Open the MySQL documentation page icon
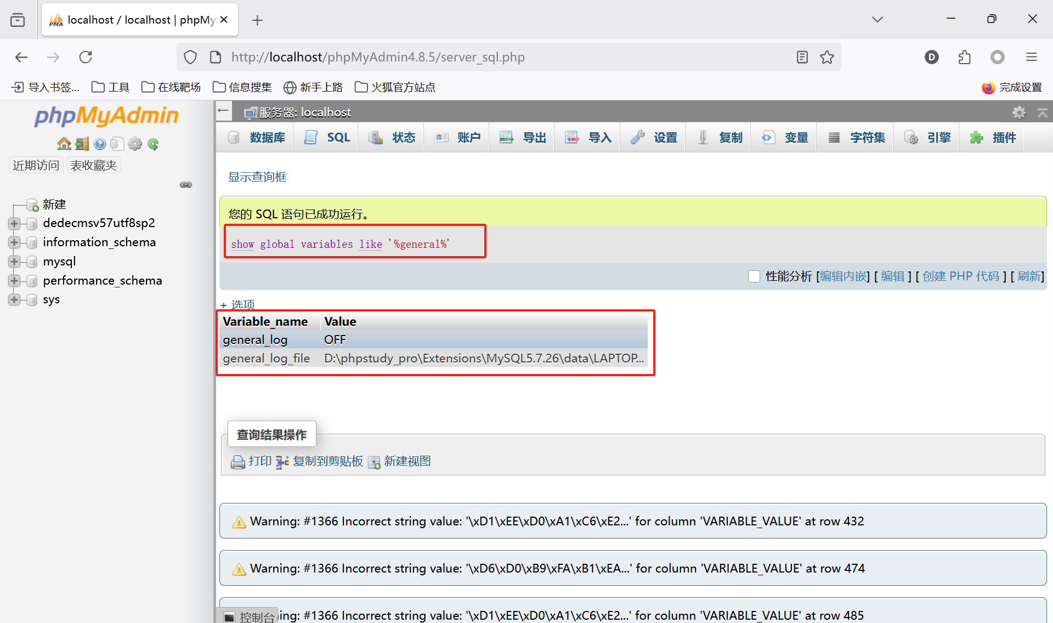 pos(117,144)
